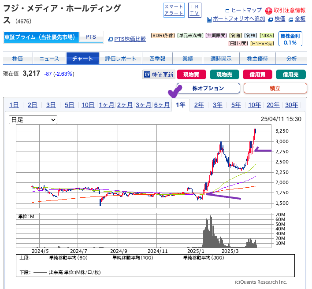
Task: Open the 分析 tab
Action: coord(291,59)
